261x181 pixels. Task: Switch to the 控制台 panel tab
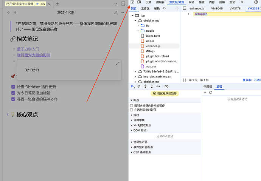(x=160, y=2)
